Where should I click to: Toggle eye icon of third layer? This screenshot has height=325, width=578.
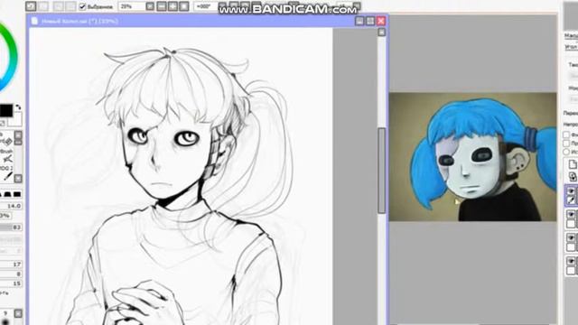(x=571, y=237)
